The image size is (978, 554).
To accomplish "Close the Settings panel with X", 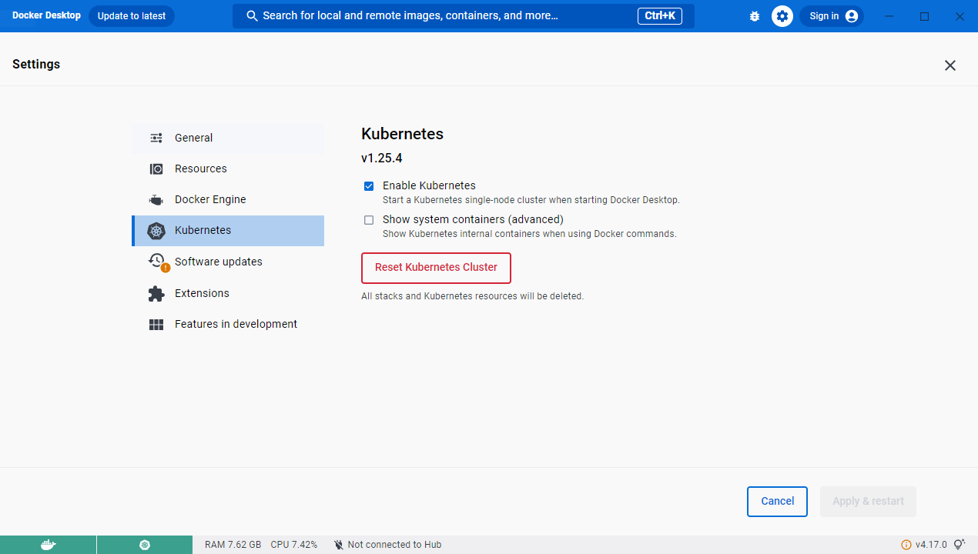I will coord(950,65).
